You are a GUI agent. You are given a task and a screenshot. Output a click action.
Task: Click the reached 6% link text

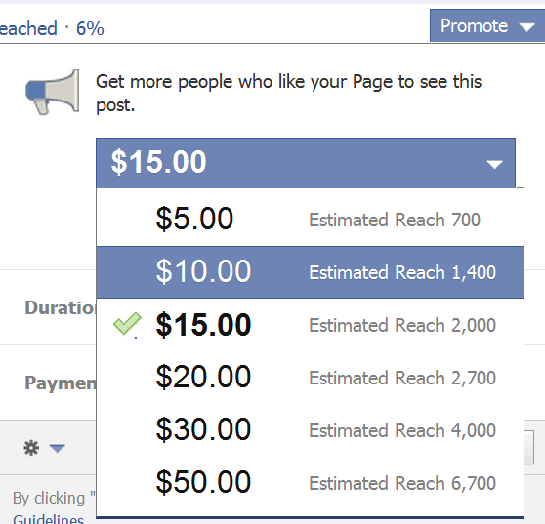click(52, 28)
